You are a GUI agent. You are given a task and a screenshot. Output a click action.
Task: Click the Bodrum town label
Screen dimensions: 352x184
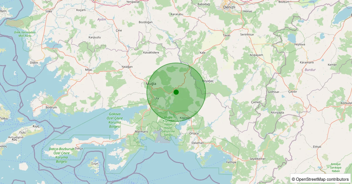point(51,107)
